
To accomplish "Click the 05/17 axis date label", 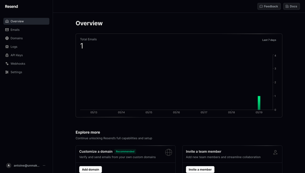I will 204,112.
